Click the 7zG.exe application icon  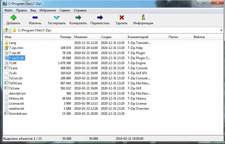[6, 88]
